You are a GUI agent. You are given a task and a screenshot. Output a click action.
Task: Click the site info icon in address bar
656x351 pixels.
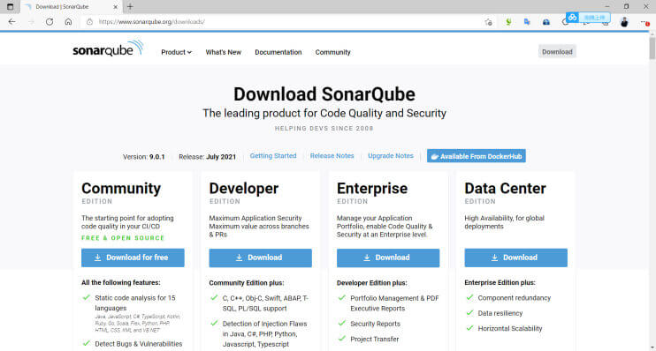click(x=89, y=22)
